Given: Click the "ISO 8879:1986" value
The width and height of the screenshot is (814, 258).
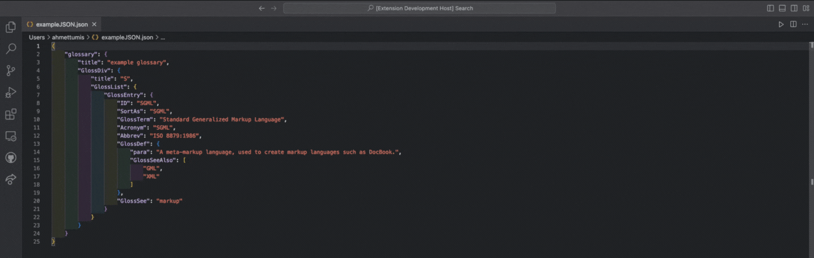Looking at the screenshot, I should 175,136.
